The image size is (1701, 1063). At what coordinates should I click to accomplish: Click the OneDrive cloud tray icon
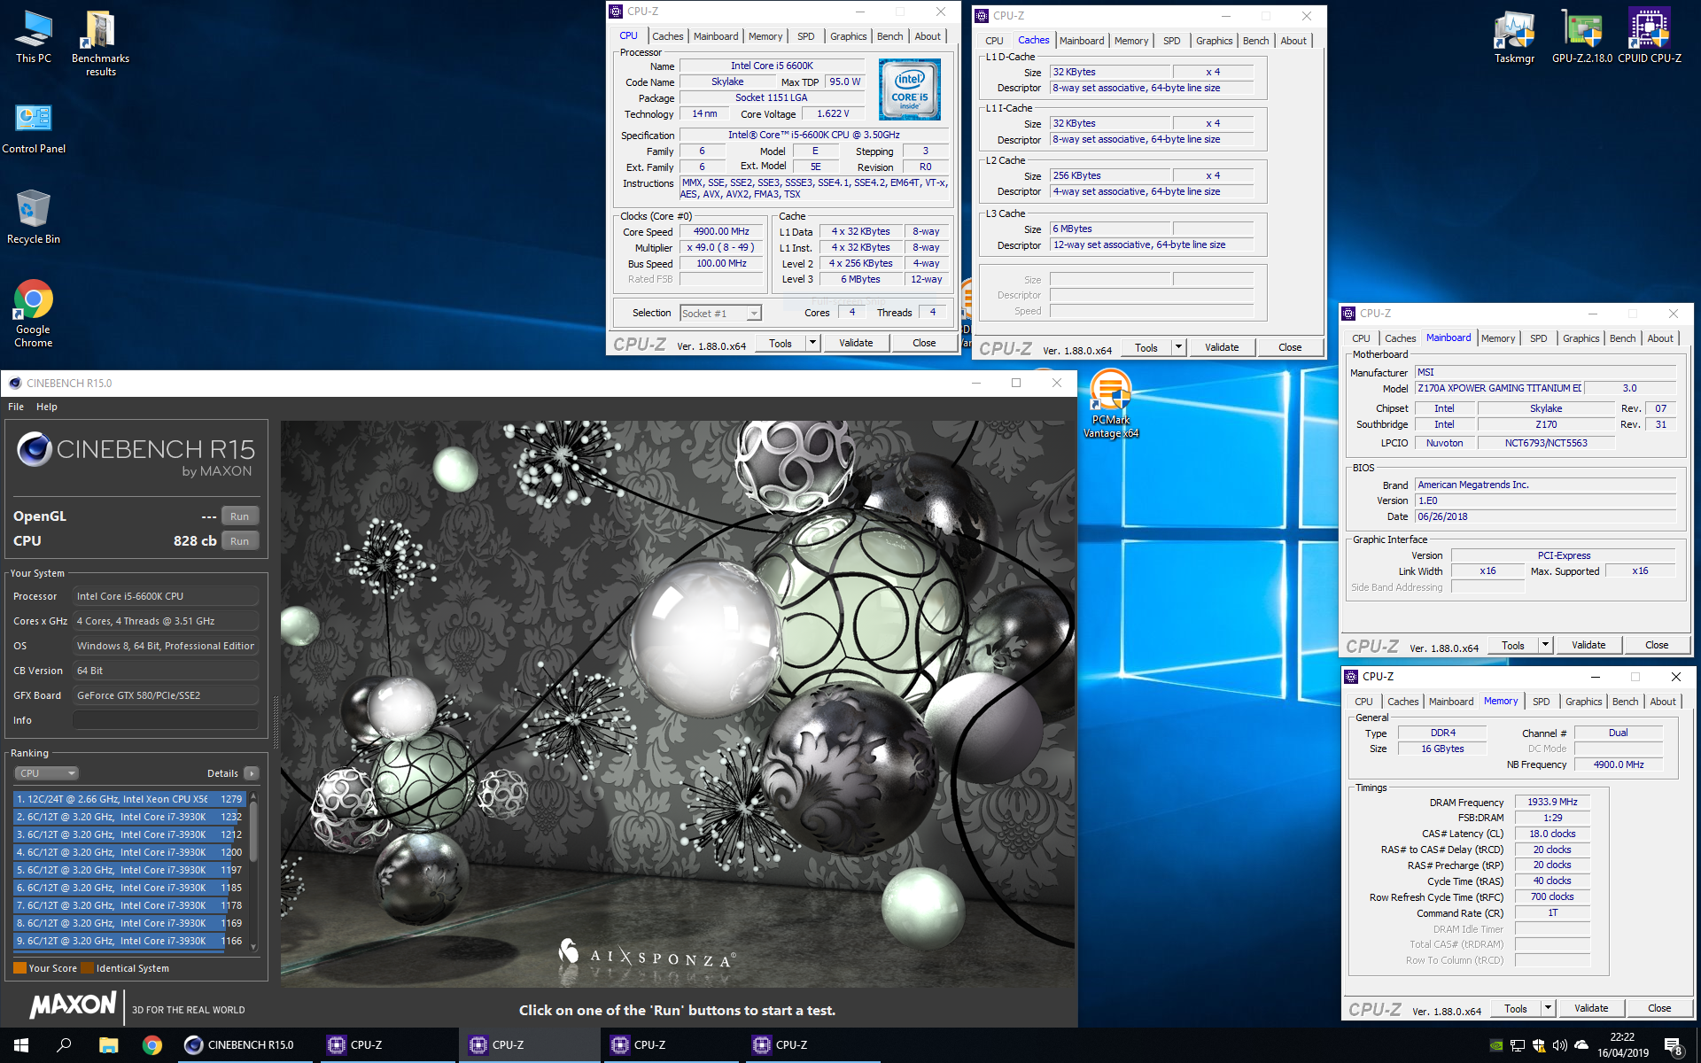click(1581, 1045)
